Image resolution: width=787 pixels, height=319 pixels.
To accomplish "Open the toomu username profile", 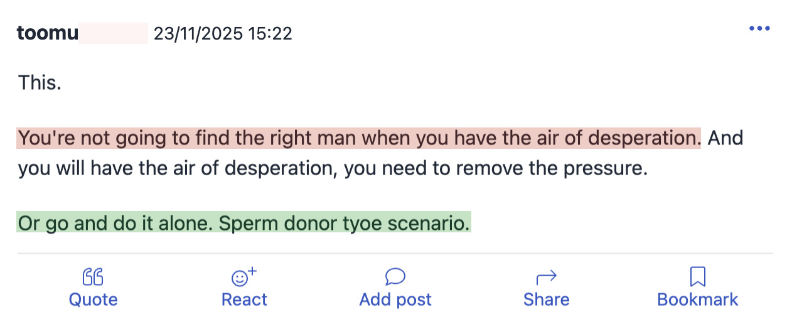I will pos(48,33).
